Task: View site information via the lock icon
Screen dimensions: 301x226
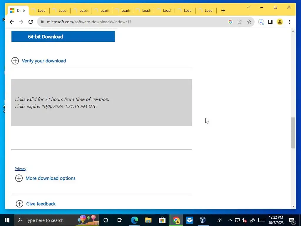Action: [42, 22]
